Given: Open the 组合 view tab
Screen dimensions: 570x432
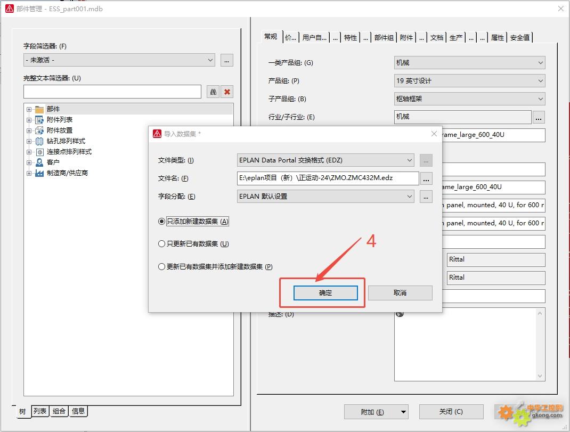Looking at the screenshot, I should click(x=59, y=411).
